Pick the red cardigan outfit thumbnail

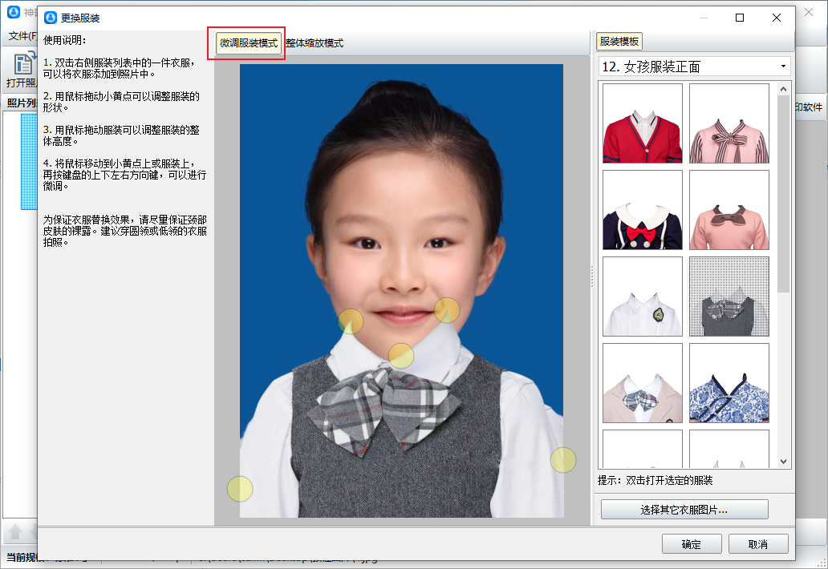642,123
